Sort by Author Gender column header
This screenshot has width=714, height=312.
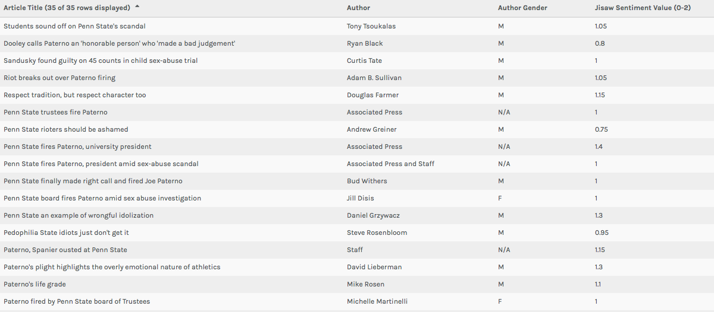(x=522, y=8)
